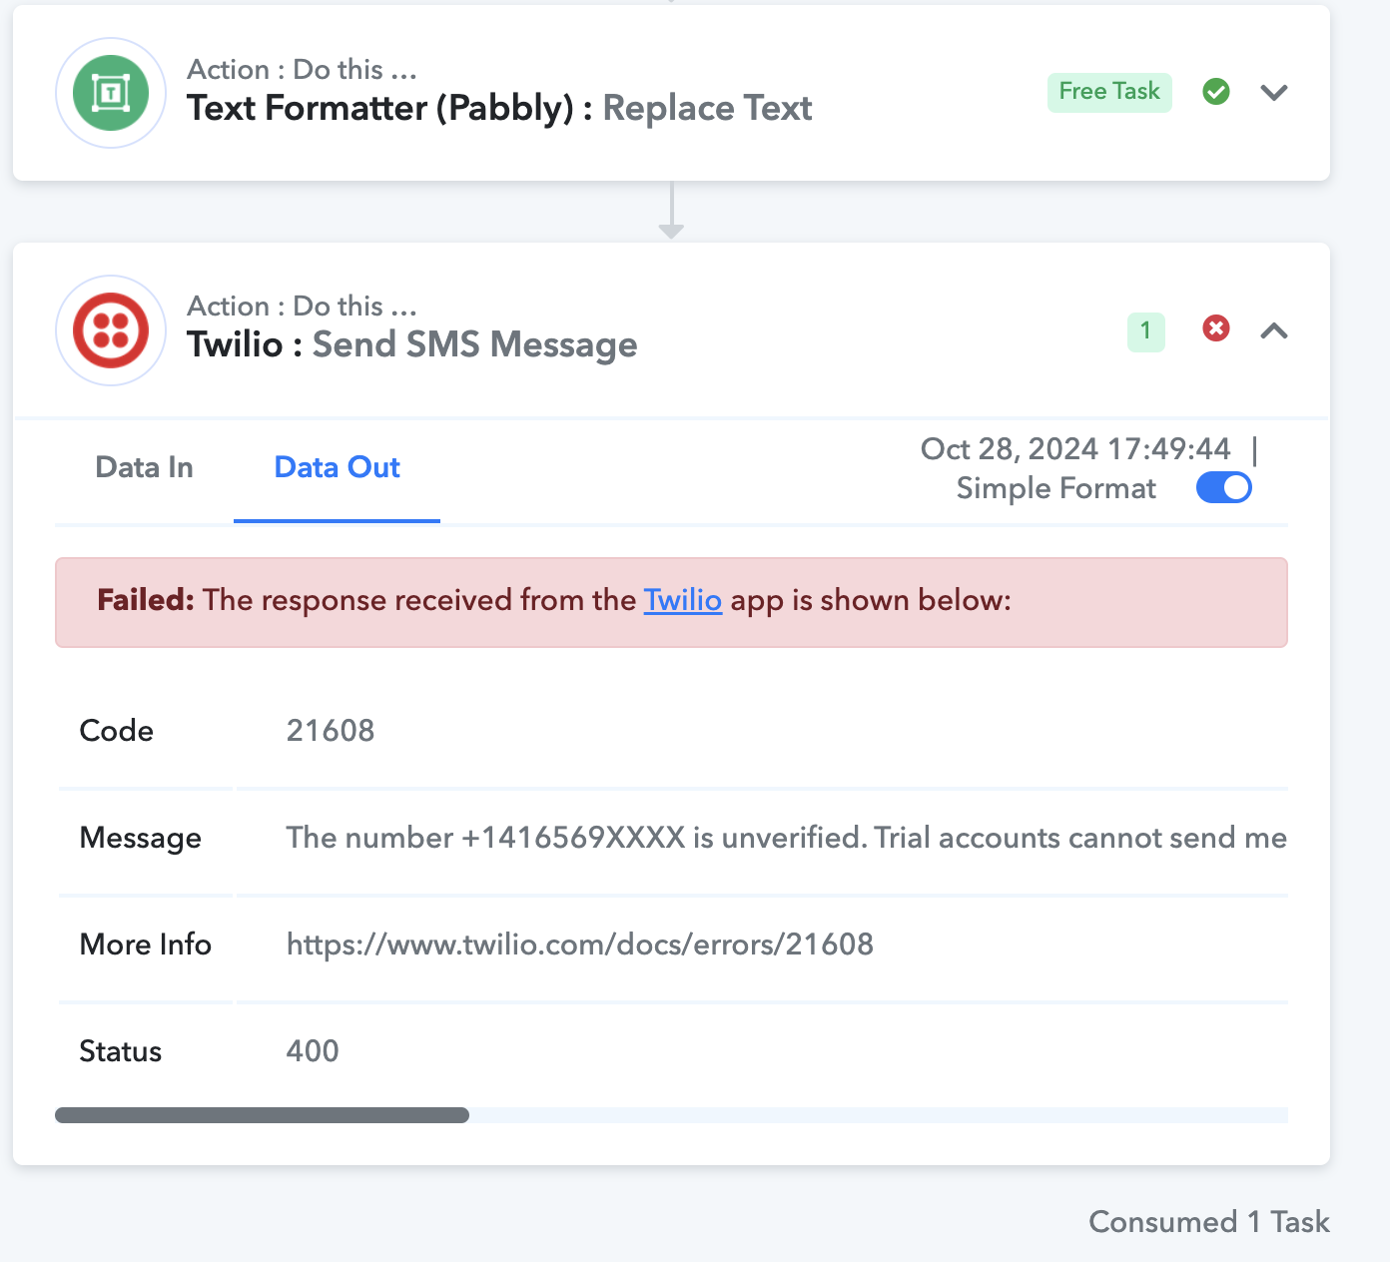Click the 'Consumed 1 Task' text
The height and width of the screenshot is (1262, 1390).
(1209, 1222)
